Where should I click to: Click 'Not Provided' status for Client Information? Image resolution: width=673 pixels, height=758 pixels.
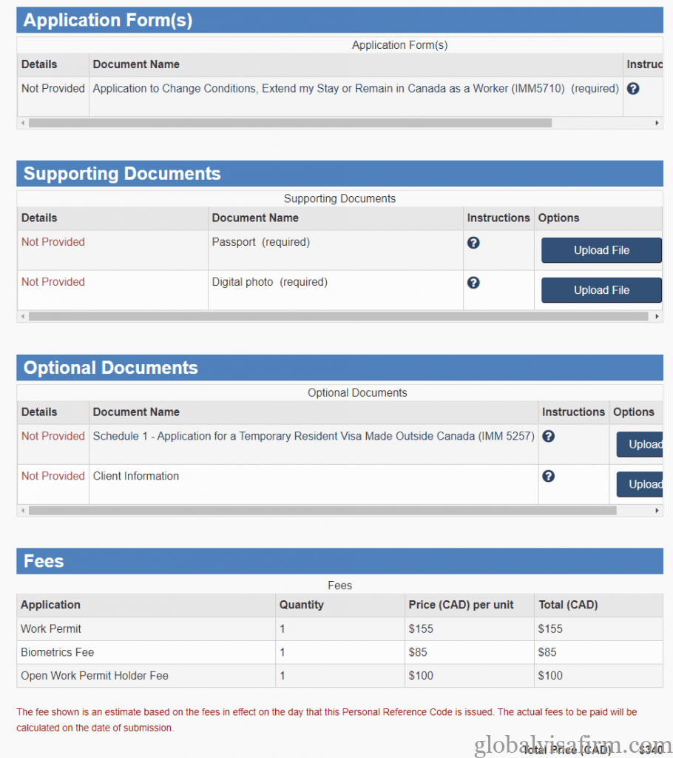(x=53, y=476)
